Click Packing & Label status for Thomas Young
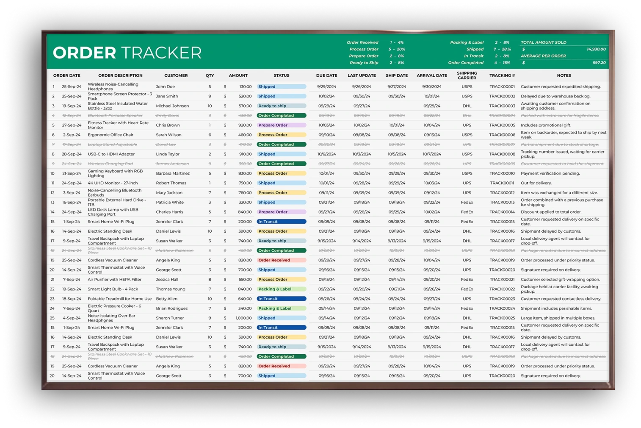The image size is (641, 428). [x=282, y=289]
